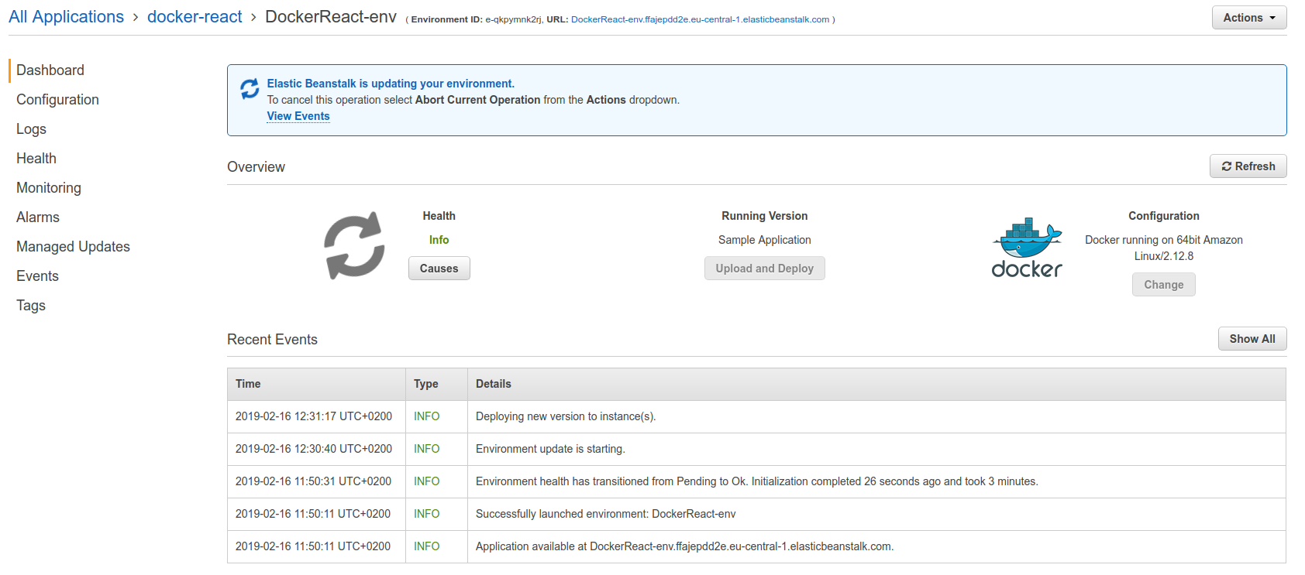
Task: Open Logs in the sidebar
Action: click(31, 129)
